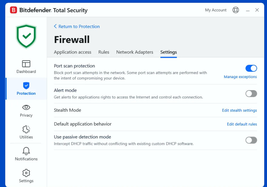
Task: Minimize the Bitdefender window
Action: coord(248,11)
